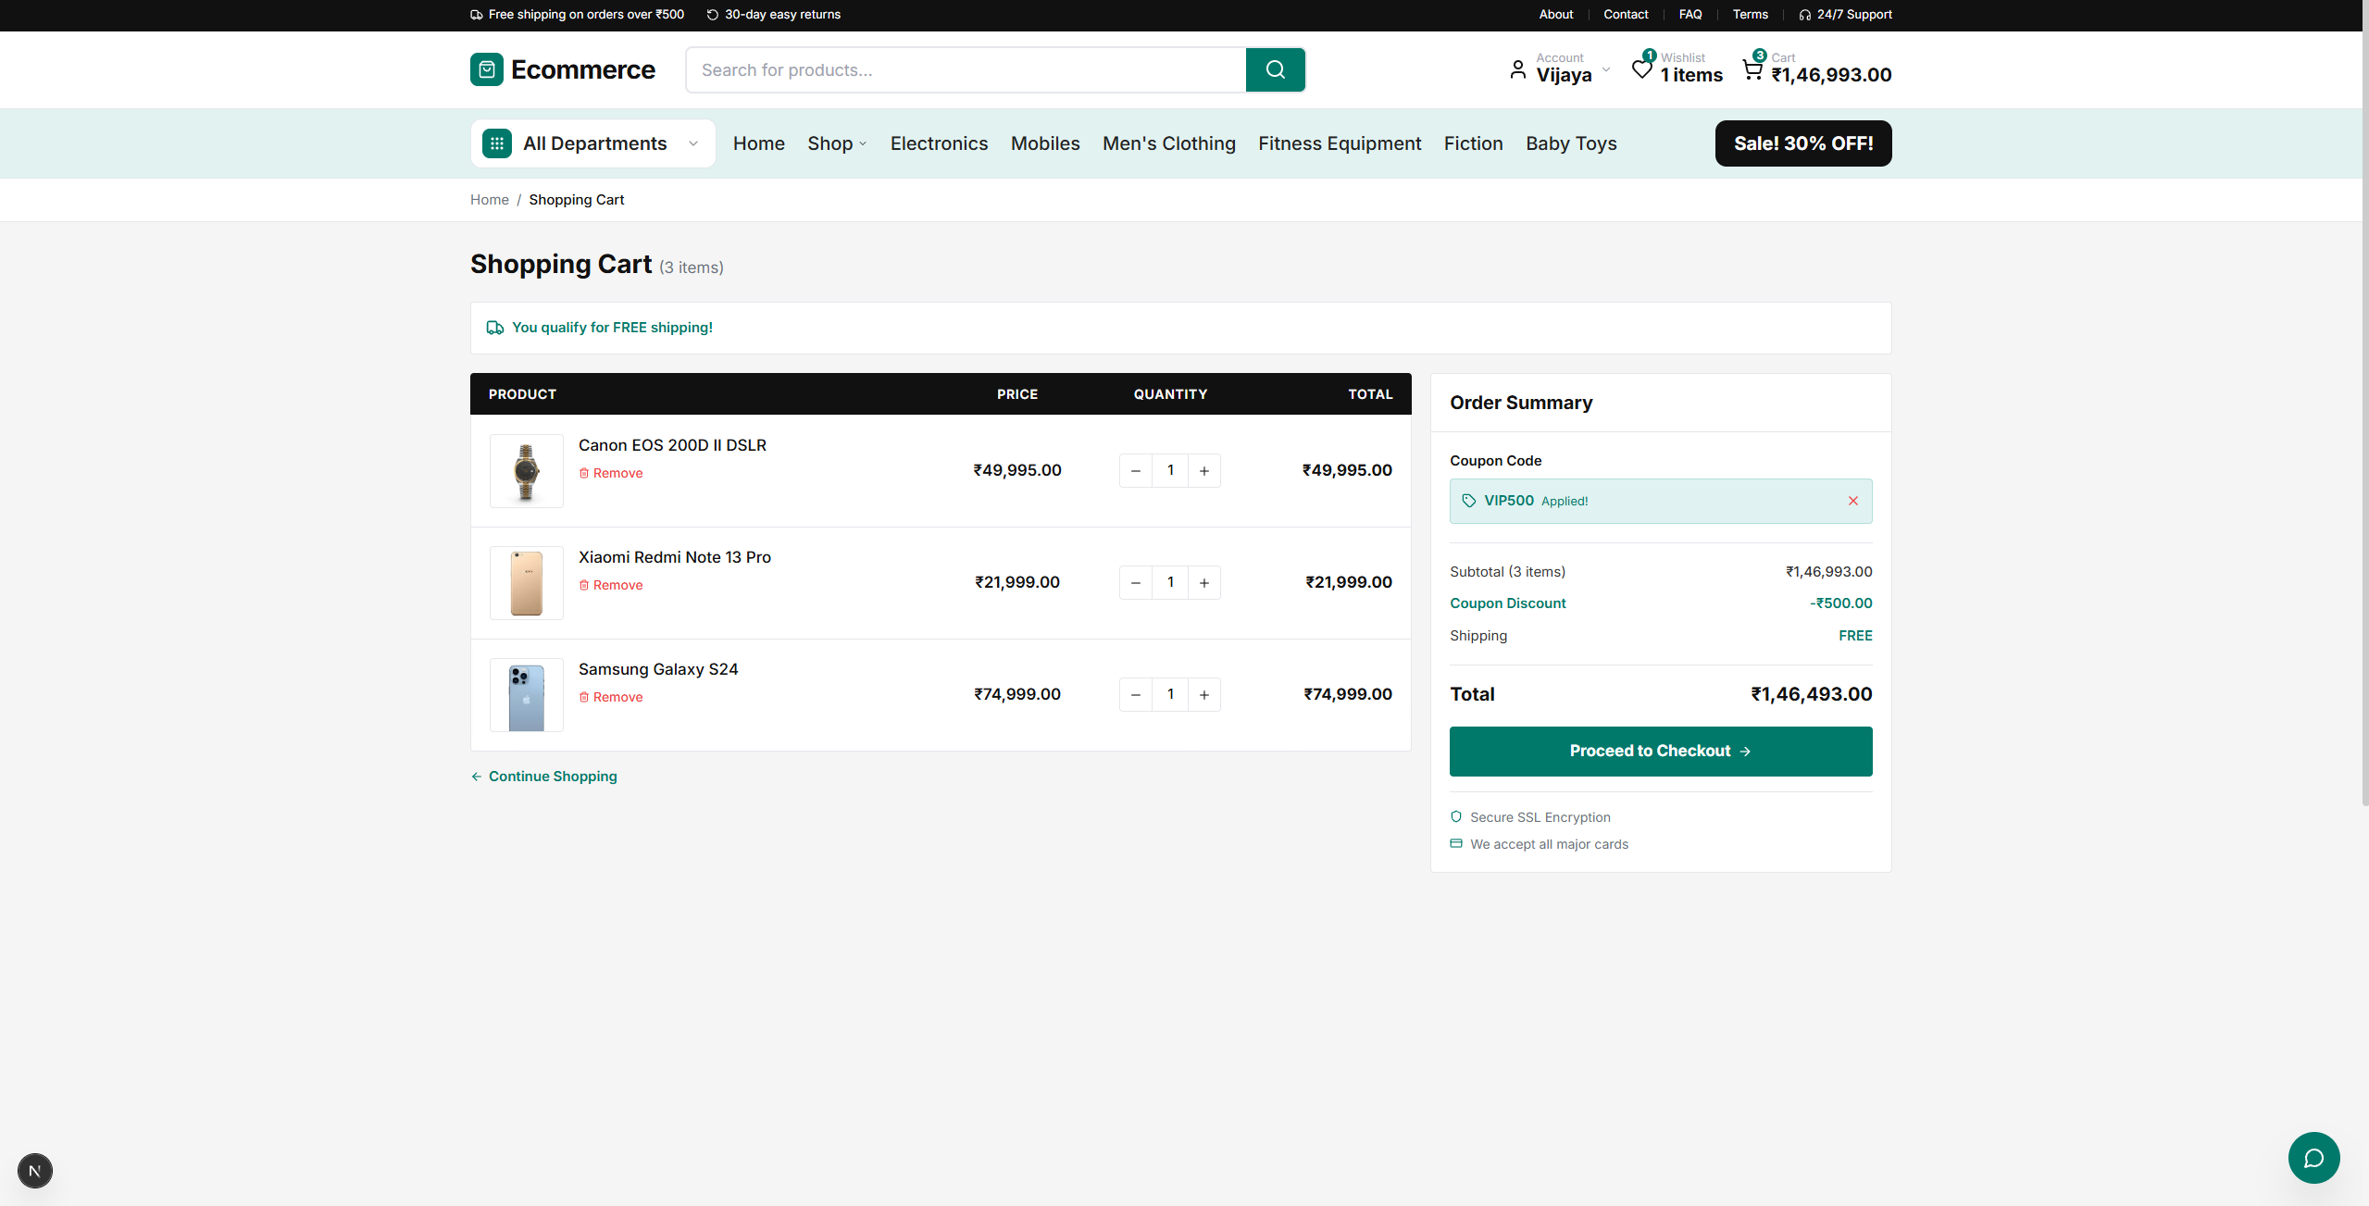Viewport: 2369px width, 1206px height.
Task: Click the Ecommerce brand name text
Action: [583, 69]
